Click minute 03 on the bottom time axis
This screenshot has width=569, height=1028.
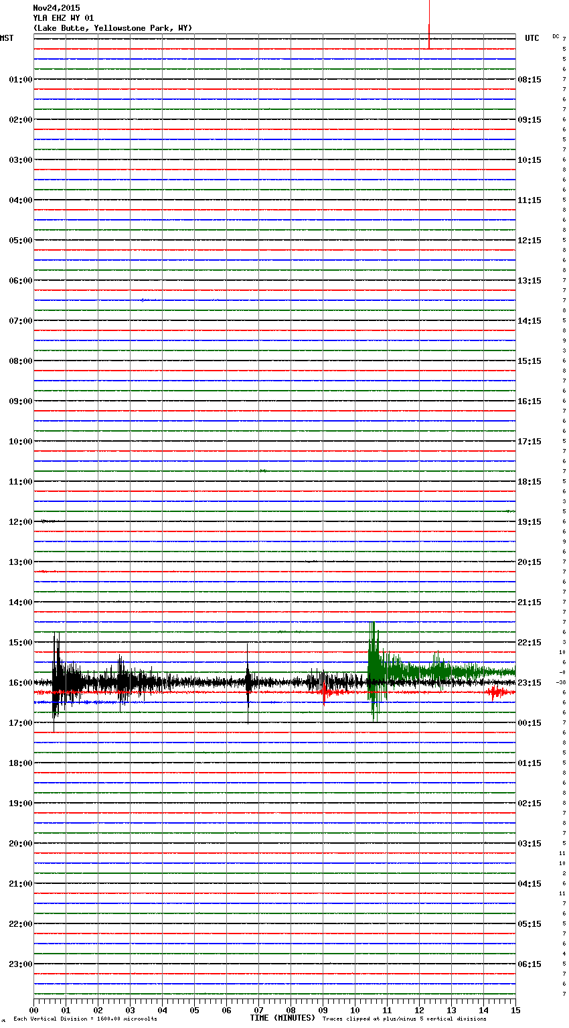[130, 1010]
